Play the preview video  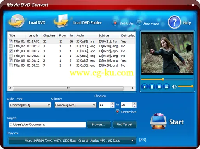coord(145,87)
